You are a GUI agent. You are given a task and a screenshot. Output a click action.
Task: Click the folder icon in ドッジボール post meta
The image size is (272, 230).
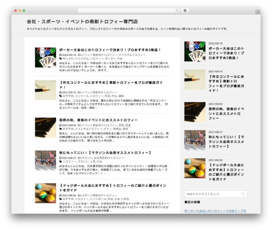[79, 195]
